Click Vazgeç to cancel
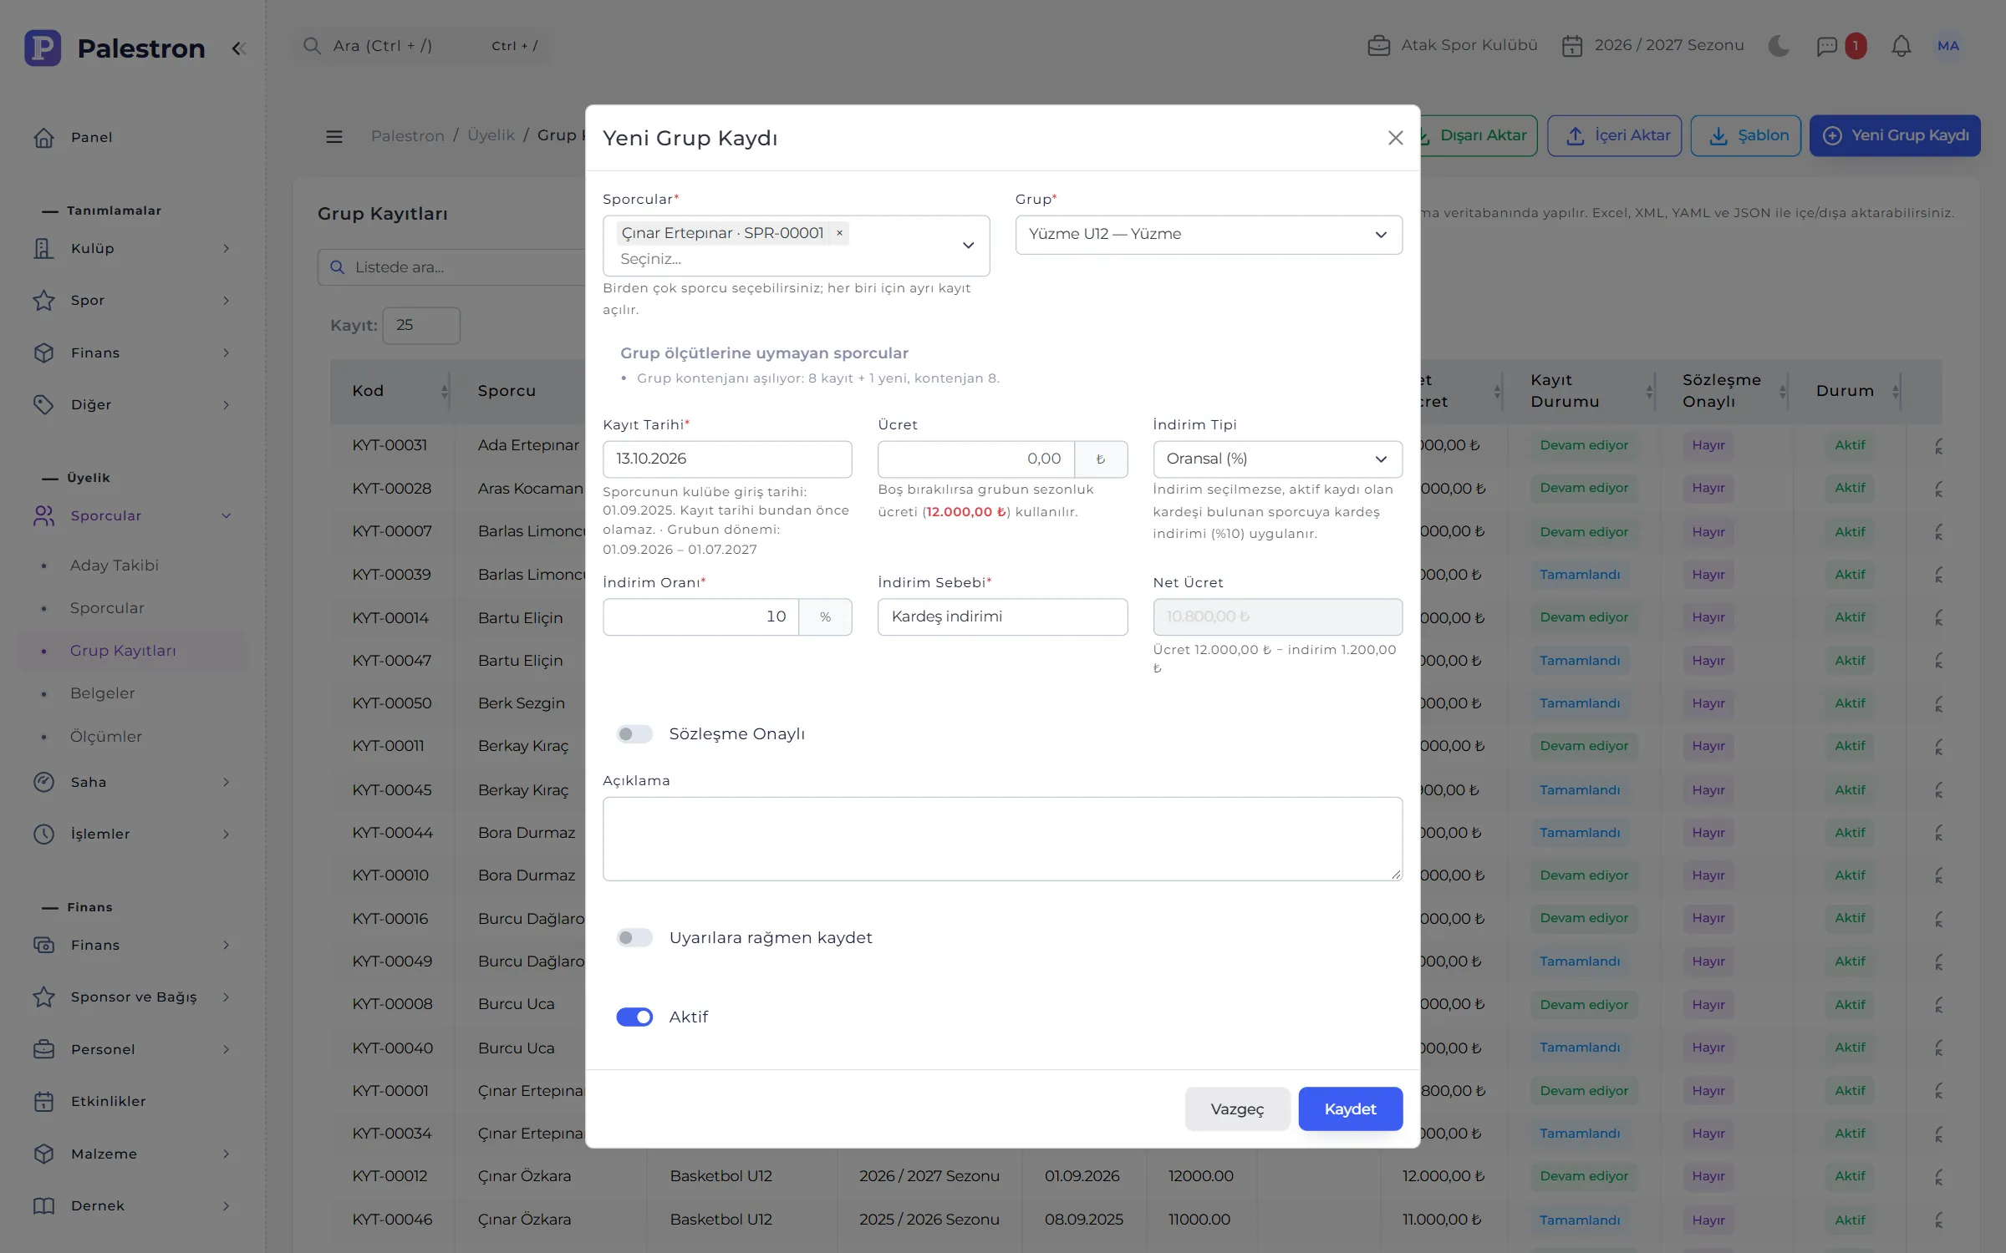Viewport: 2006px width, 1253px height. [1237, 1108]
